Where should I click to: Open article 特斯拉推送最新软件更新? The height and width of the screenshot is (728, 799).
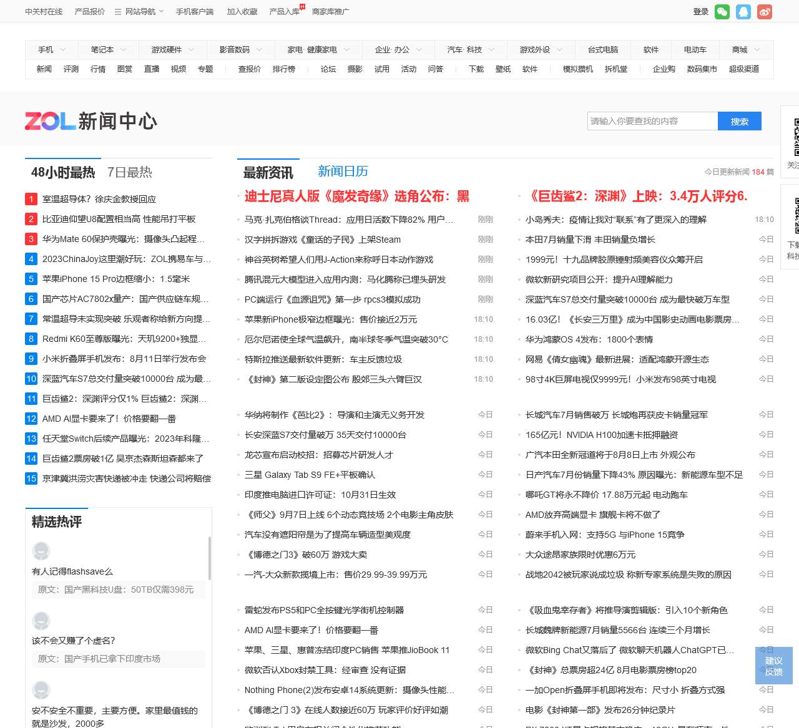coord(323,359)
